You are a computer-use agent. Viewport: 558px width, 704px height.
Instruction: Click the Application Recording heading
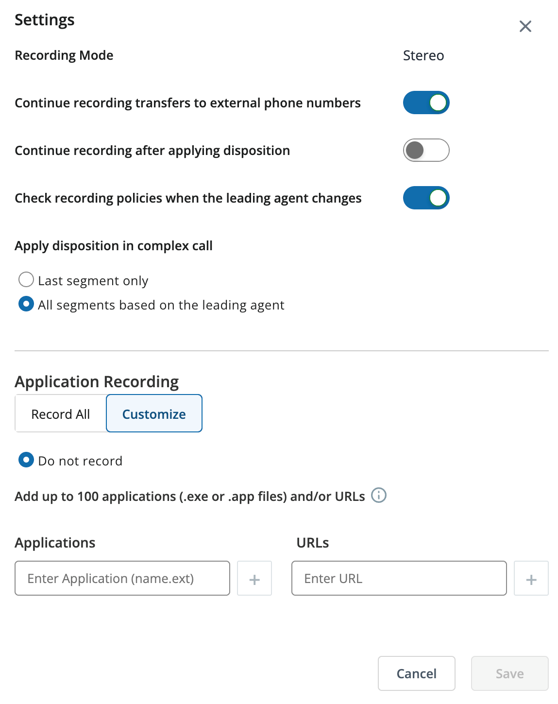point(97,382)
